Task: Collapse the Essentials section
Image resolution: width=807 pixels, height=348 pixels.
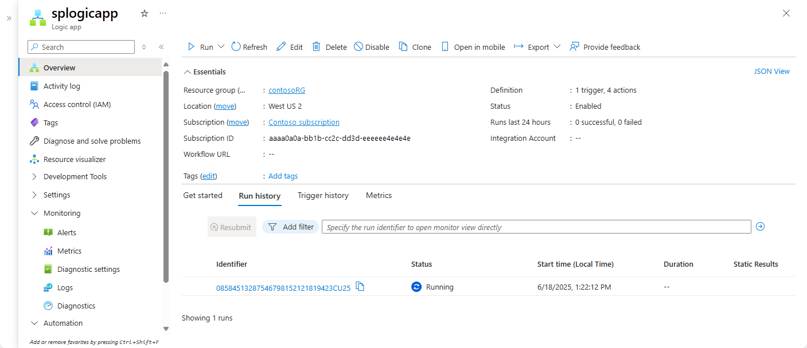Action: pyautogui.click(x=186, y=72)
